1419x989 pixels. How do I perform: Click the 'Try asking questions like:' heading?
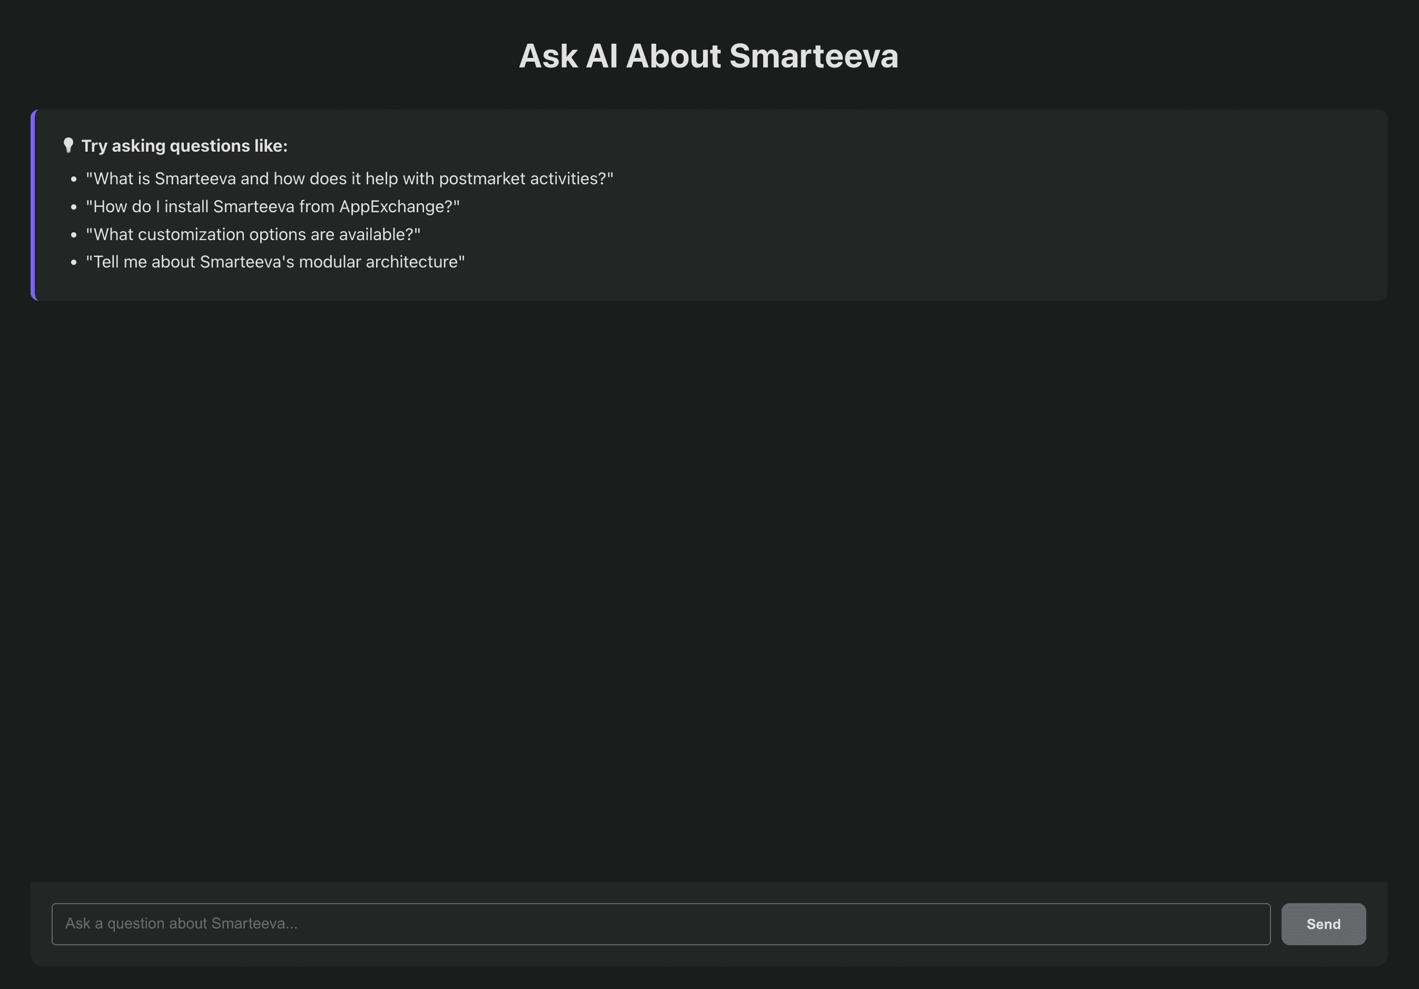point(184,146)
